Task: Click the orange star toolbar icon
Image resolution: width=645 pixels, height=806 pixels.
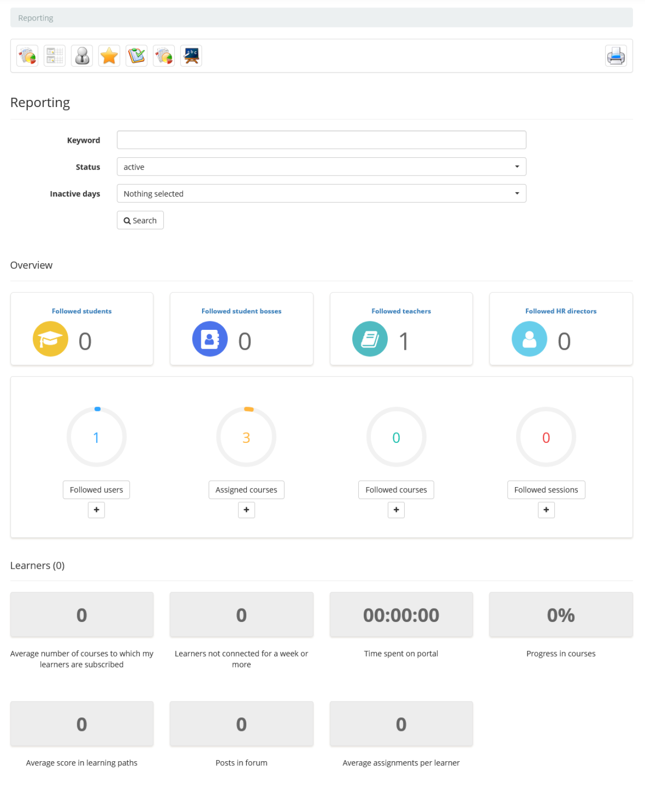Action: coord(109,56)
